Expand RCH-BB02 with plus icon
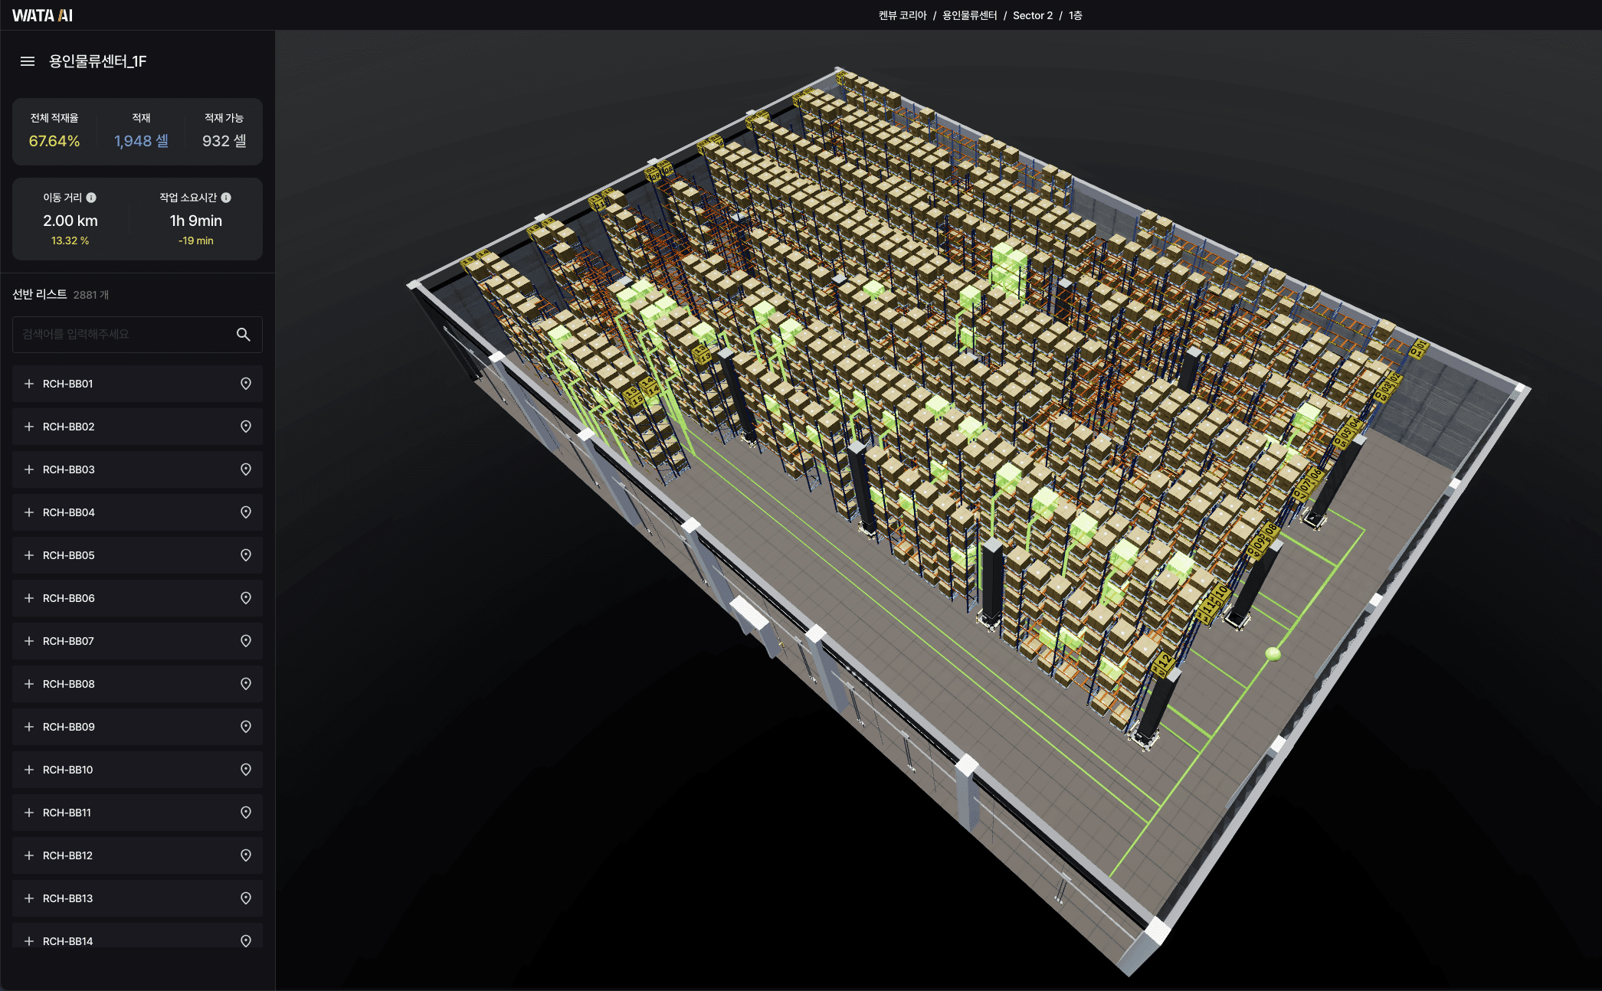The height and width of the screenshot is (991, 1602). click(x=29, y=427)
